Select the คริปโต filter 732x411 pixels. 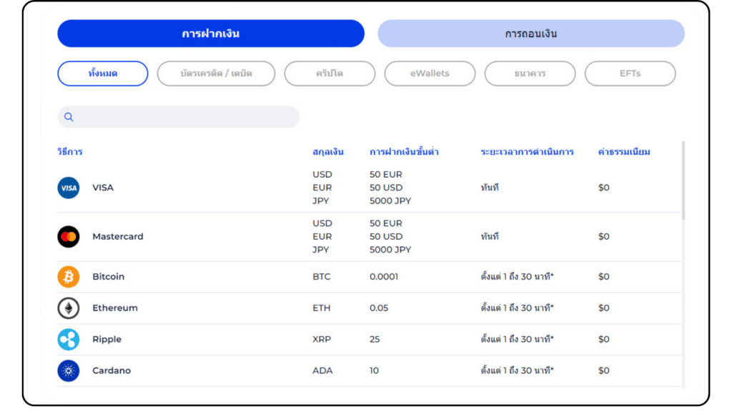click(x=330, y=73)
